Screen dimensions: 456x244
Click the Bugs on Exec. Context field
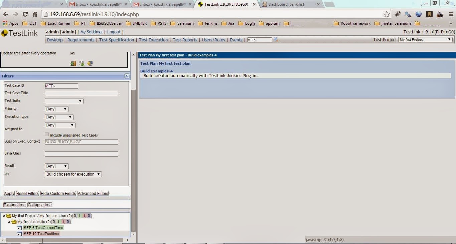click(82, 142)
